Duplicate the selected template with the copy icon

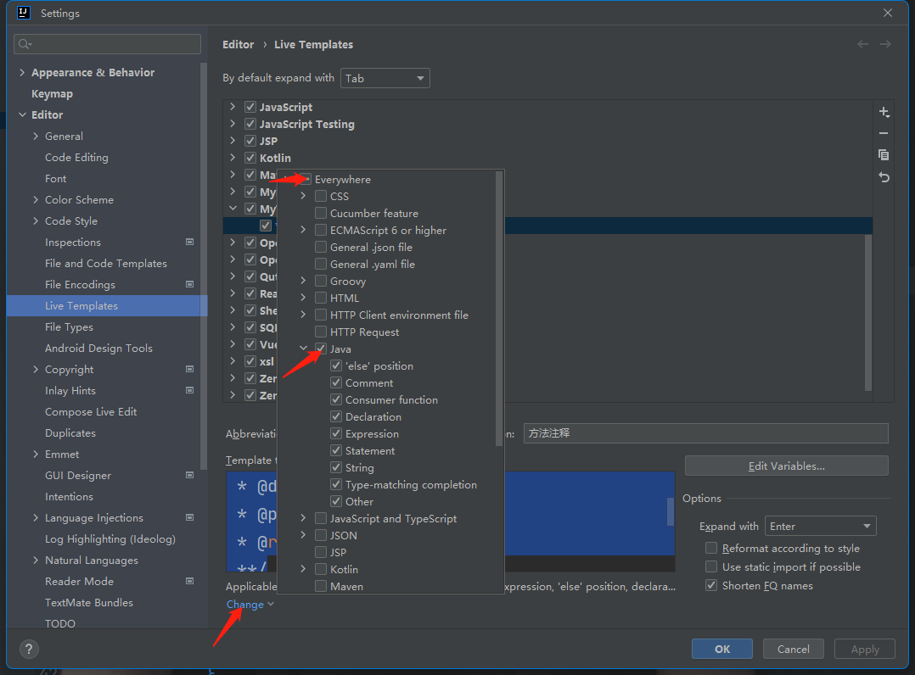(884, 155)
